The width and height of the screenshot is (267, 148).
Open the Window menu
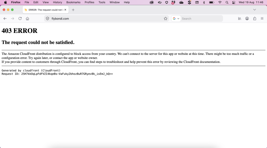pyautogui.click(x=115, y=2)
